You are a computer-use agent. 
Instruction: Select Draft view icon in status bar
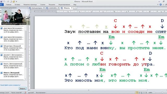point(146,93)
